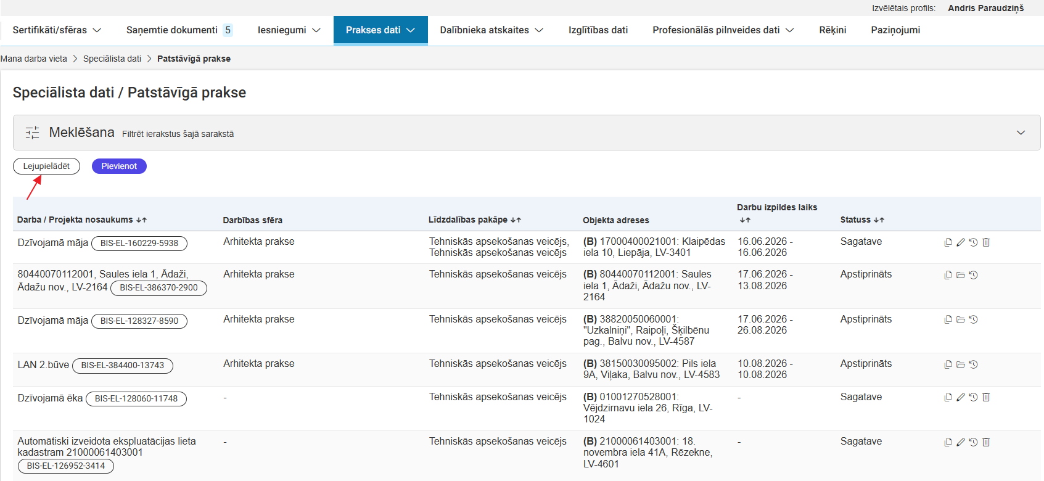1044x481 pixels.
Task: Go to Saņemtie dokumenti tab
Action: 179,30
